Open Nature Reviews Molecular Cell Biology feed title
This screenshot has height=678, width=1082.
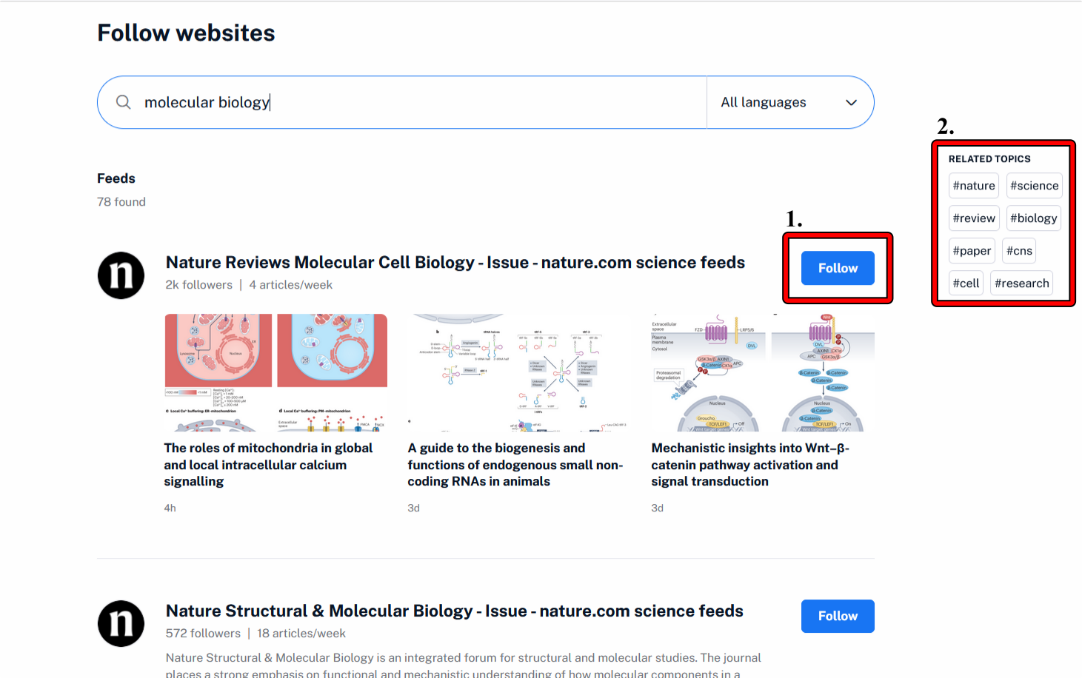[455, 263]
